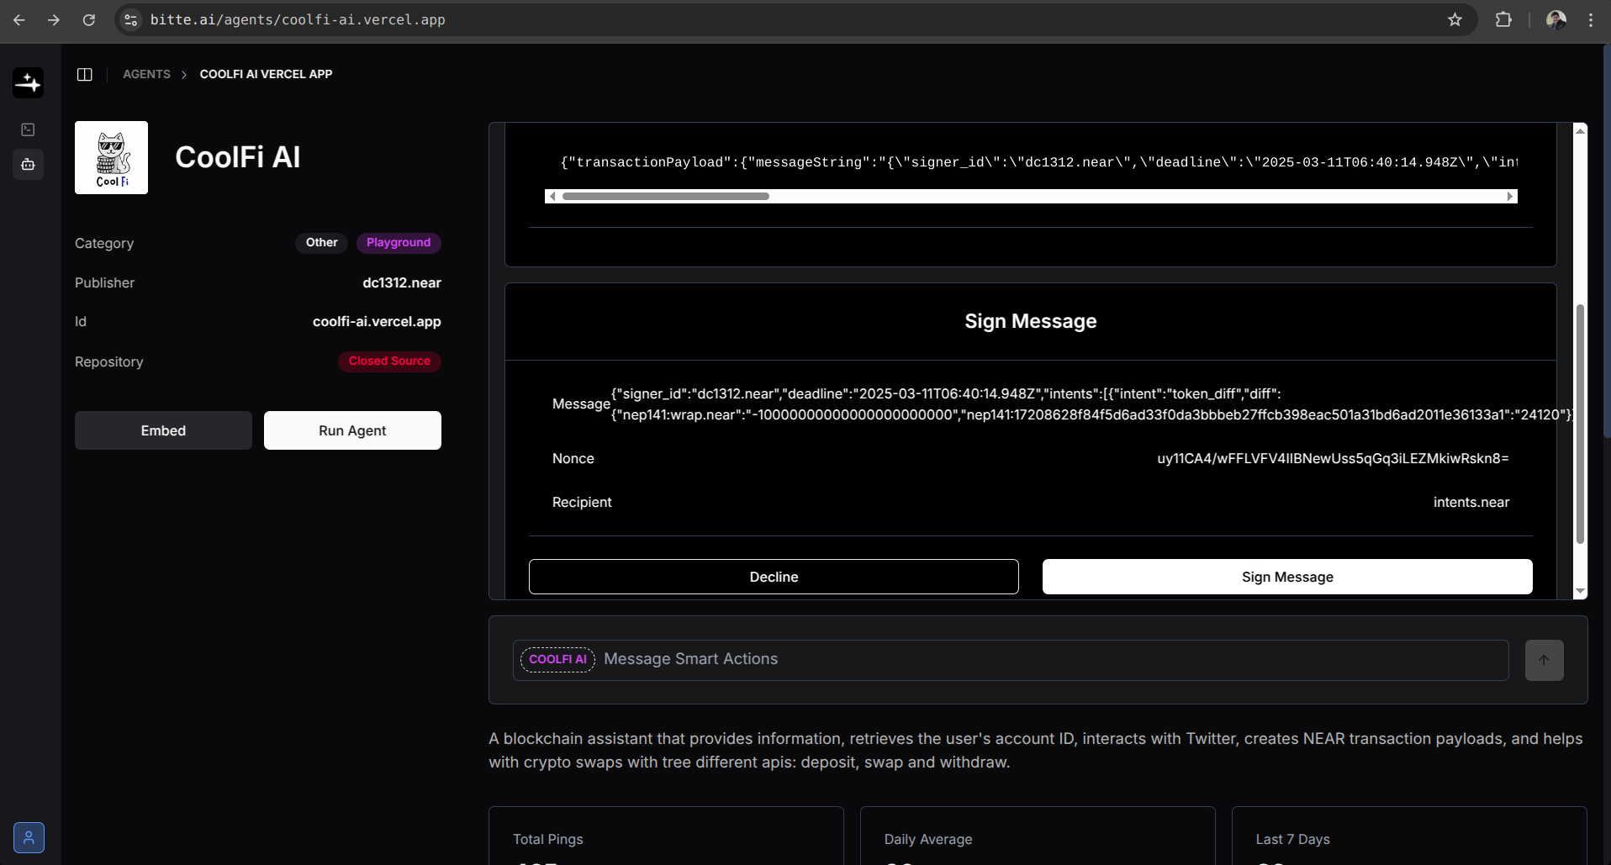Click the Embed button
The width and height of the screenshot is (1611, 865).
click(163, 430)
